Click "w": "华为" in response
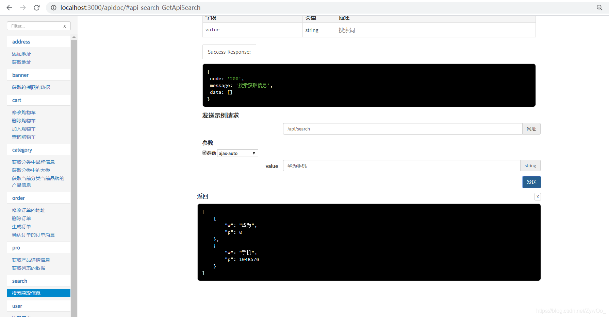Screen dimensions: 609x317 tap(241, 225)
